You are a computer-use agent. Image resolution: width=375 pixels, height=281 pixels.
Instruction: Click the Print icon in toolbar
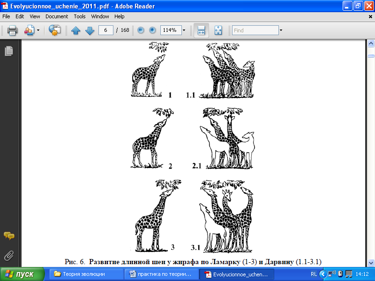13,30
